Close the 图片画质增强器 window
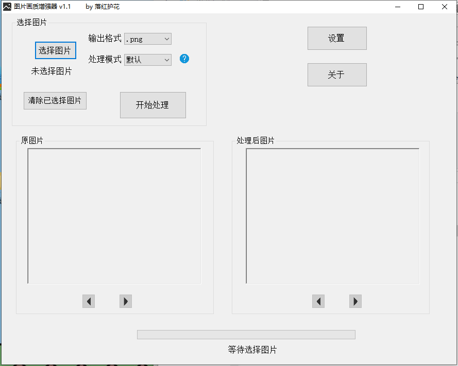 [x=445, y=7]
